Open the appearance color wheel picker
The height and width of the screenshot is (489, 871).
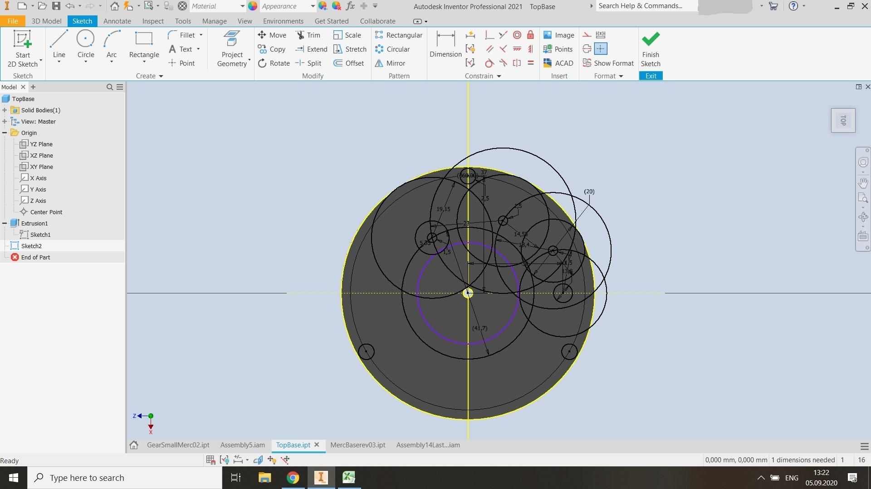pos(253,6)
